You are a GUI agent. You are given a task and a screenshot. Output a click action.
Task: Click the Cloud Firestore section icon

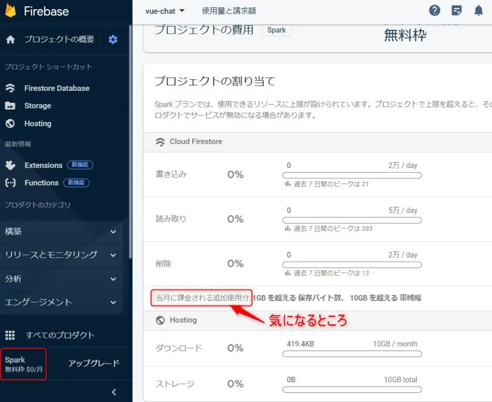(x=160, y=142)
